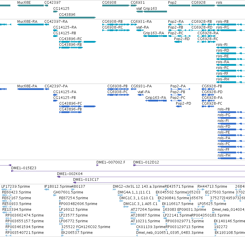Image resolution: width=245 pixels, height=237 pixels.
Task: Open the EC27503.5prime EST label
Action: (x=220, y=192)
